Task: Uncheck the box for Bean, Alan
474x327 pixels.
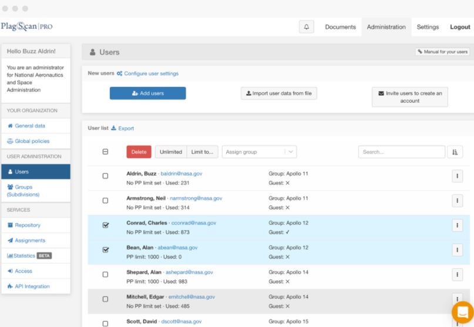Action: (106, 250)
